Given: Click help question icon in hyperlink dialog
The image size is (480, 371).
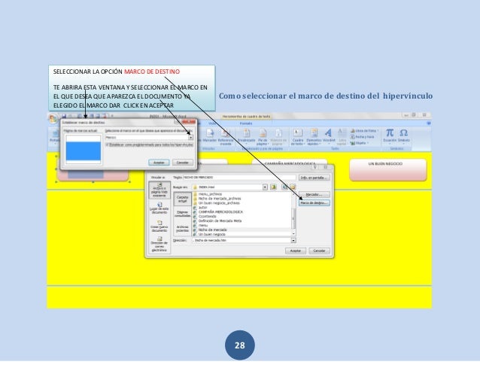Looking at the screenshot, I should tap(315, 168).
